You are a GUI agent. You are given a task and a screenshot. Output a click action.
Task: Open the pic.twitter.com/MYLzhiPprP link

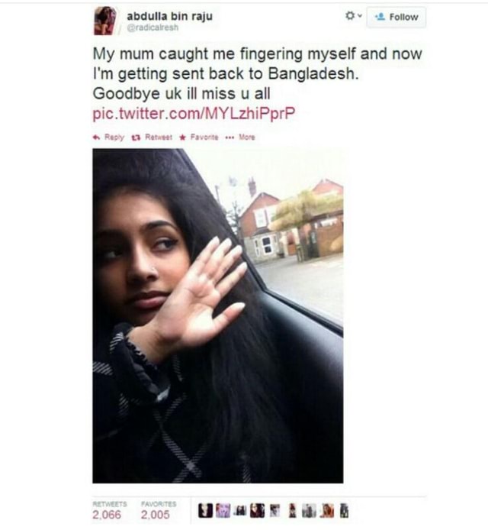194,113
